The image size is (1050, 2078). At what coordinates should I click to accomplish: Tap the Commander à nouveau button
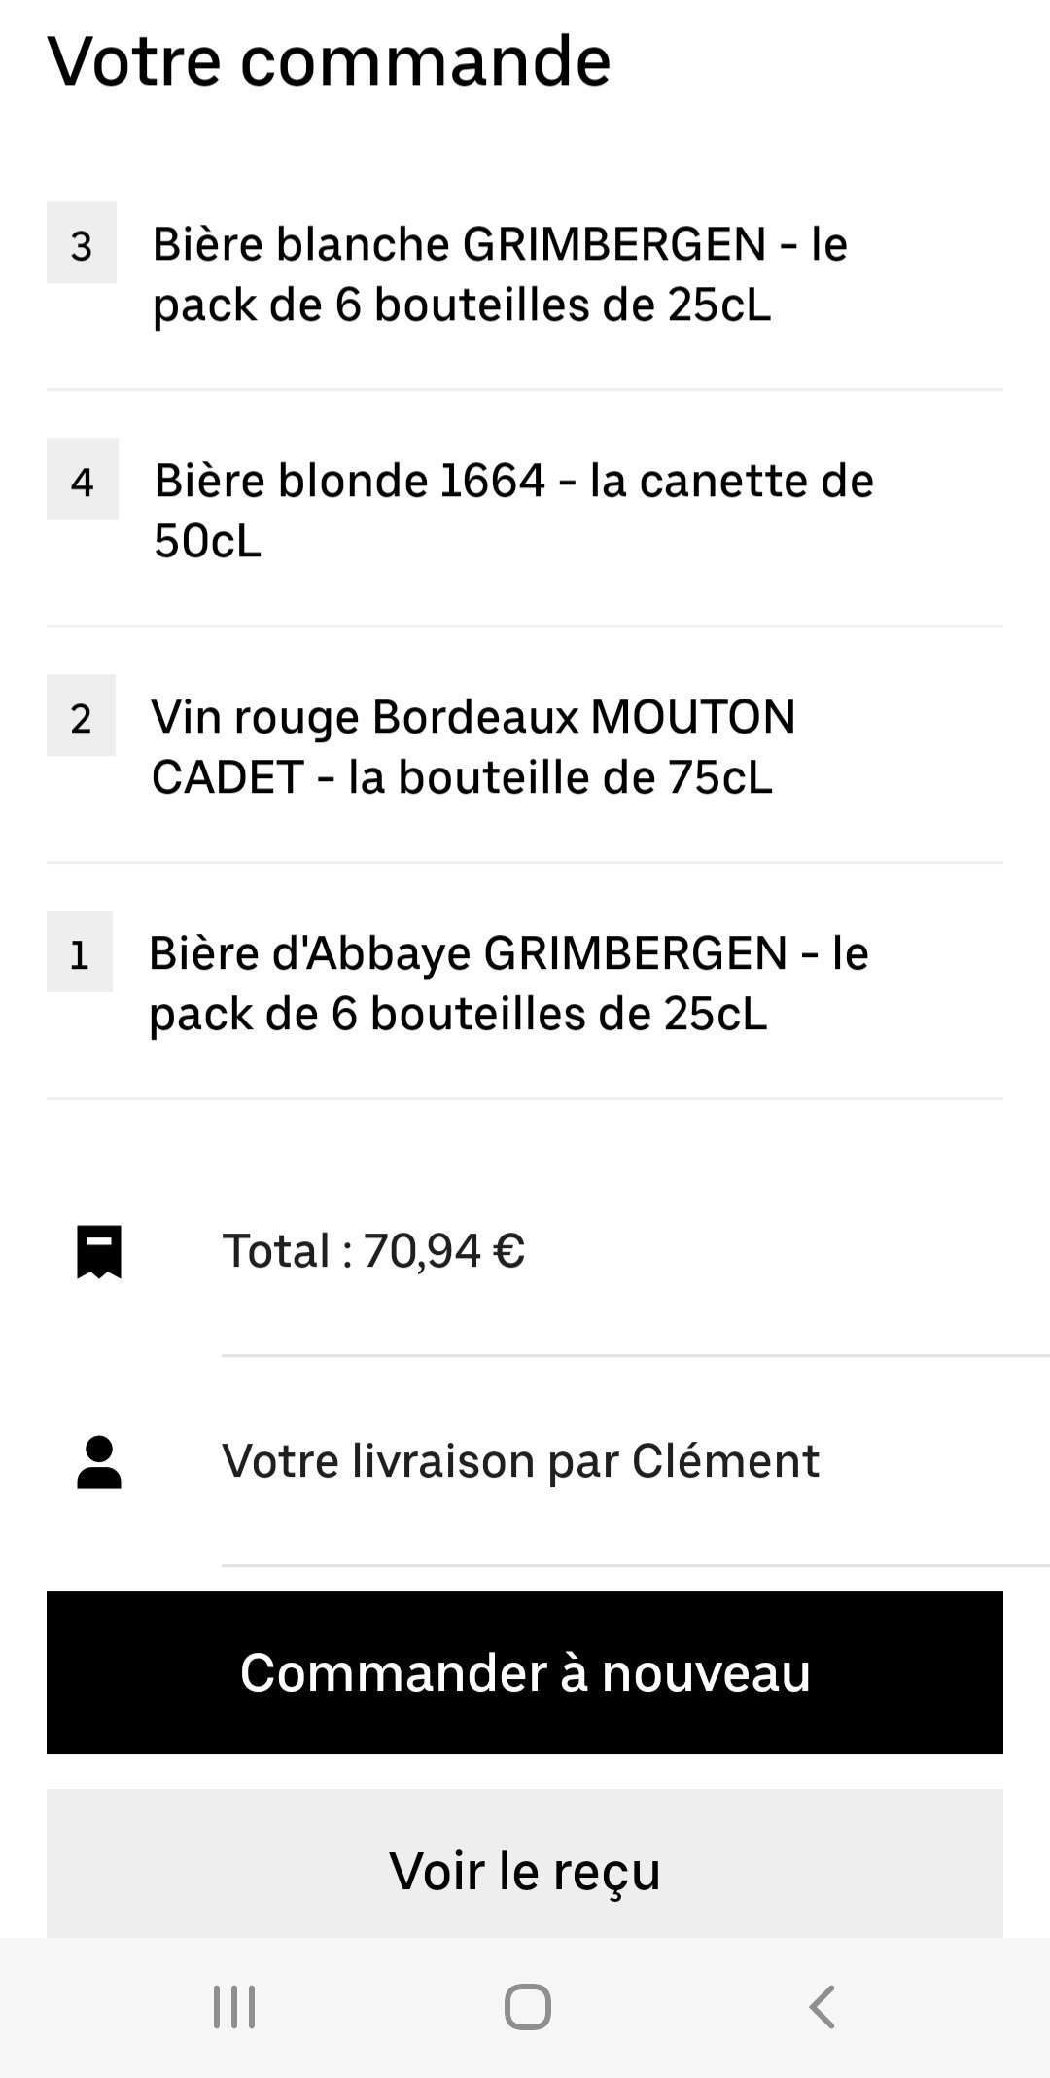coord(525,1672)
